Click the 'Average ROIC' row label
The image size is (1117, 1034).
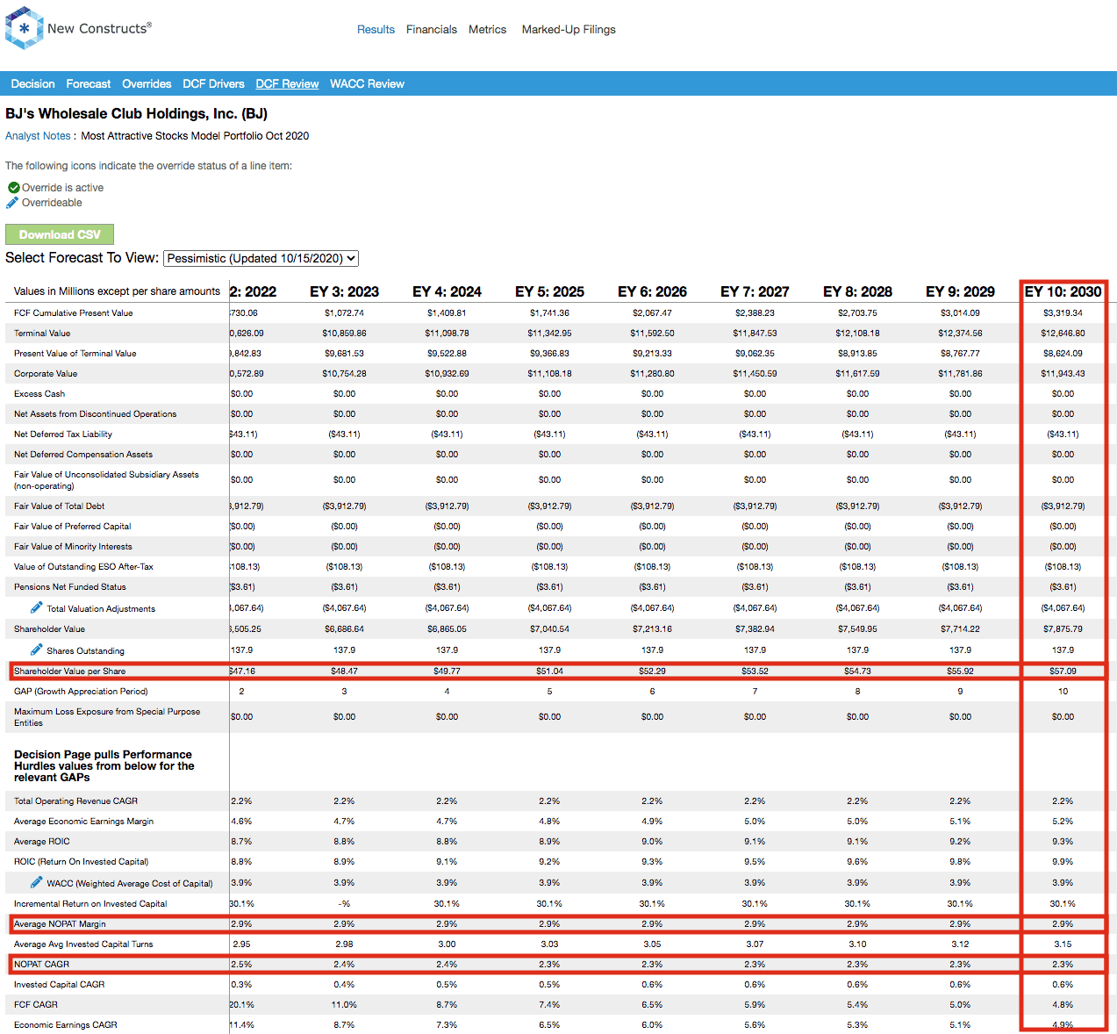[41, 841]
